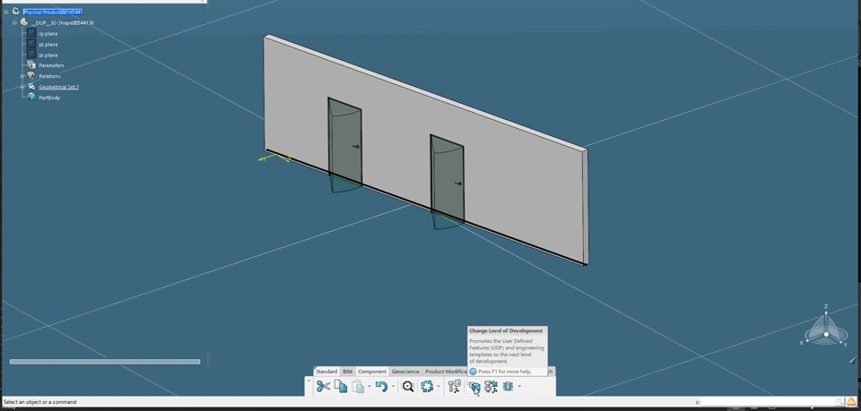The height and width of the screenshot is (411, 861).
Task: Click 'Select an object or a command' status text
Action: click(40, 402)
